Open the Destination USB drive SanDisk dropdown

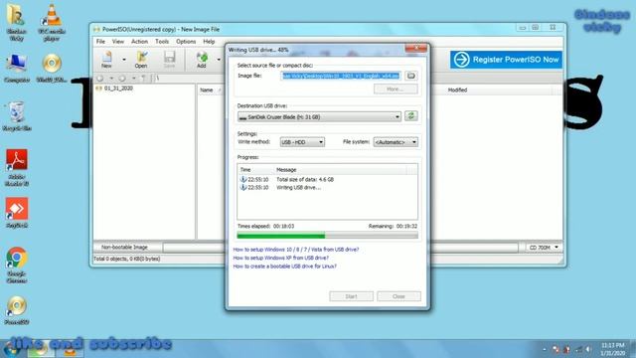[319, 117]
